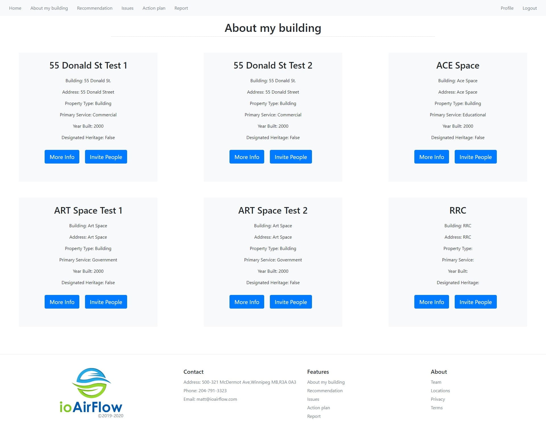The width and height of the screenshot is (546, 438).
Task: Open Report in the top navbar
Action: click(181, 8)
